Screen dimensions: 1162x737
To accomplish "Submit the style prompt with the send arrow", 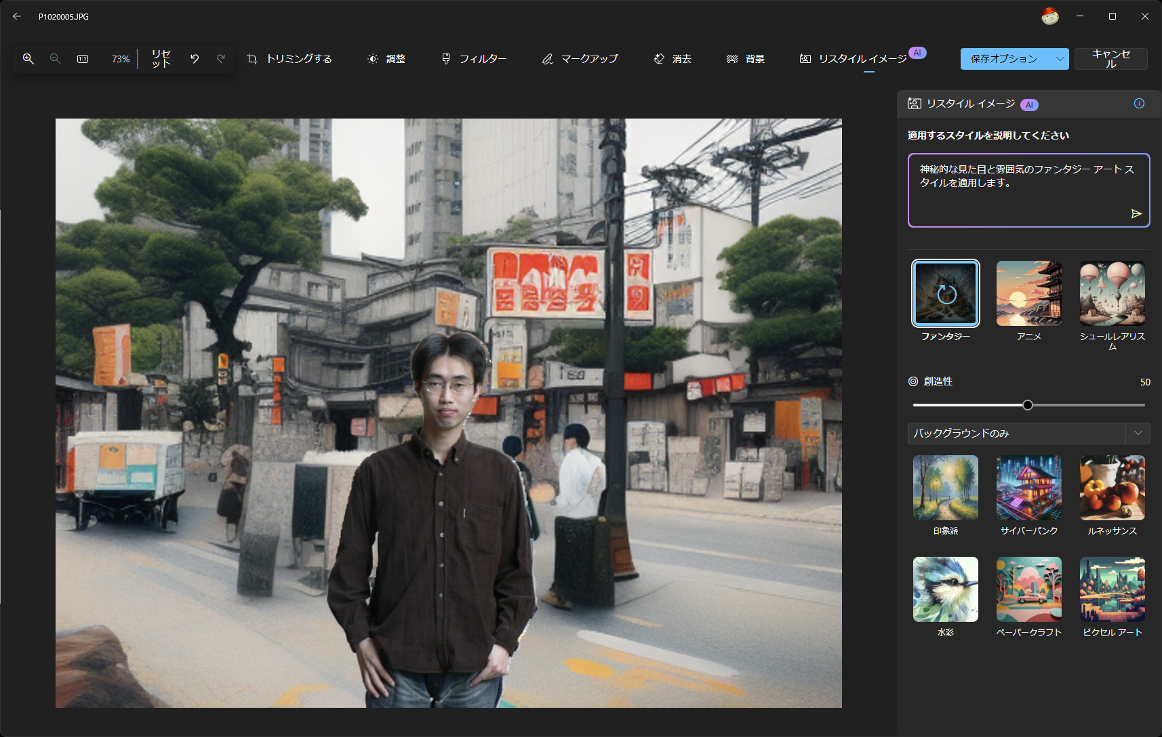I will pos(1136,213).
